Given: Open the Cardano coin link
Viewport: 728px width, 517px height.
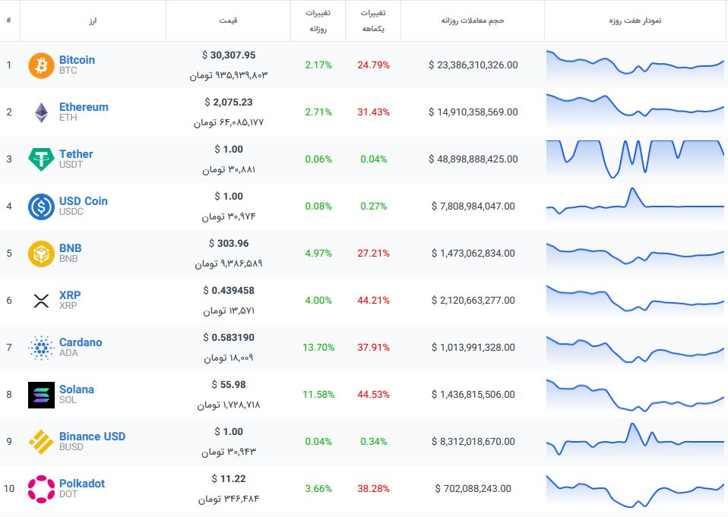Looking at the screenshot, I should click(x=81, y=342).
